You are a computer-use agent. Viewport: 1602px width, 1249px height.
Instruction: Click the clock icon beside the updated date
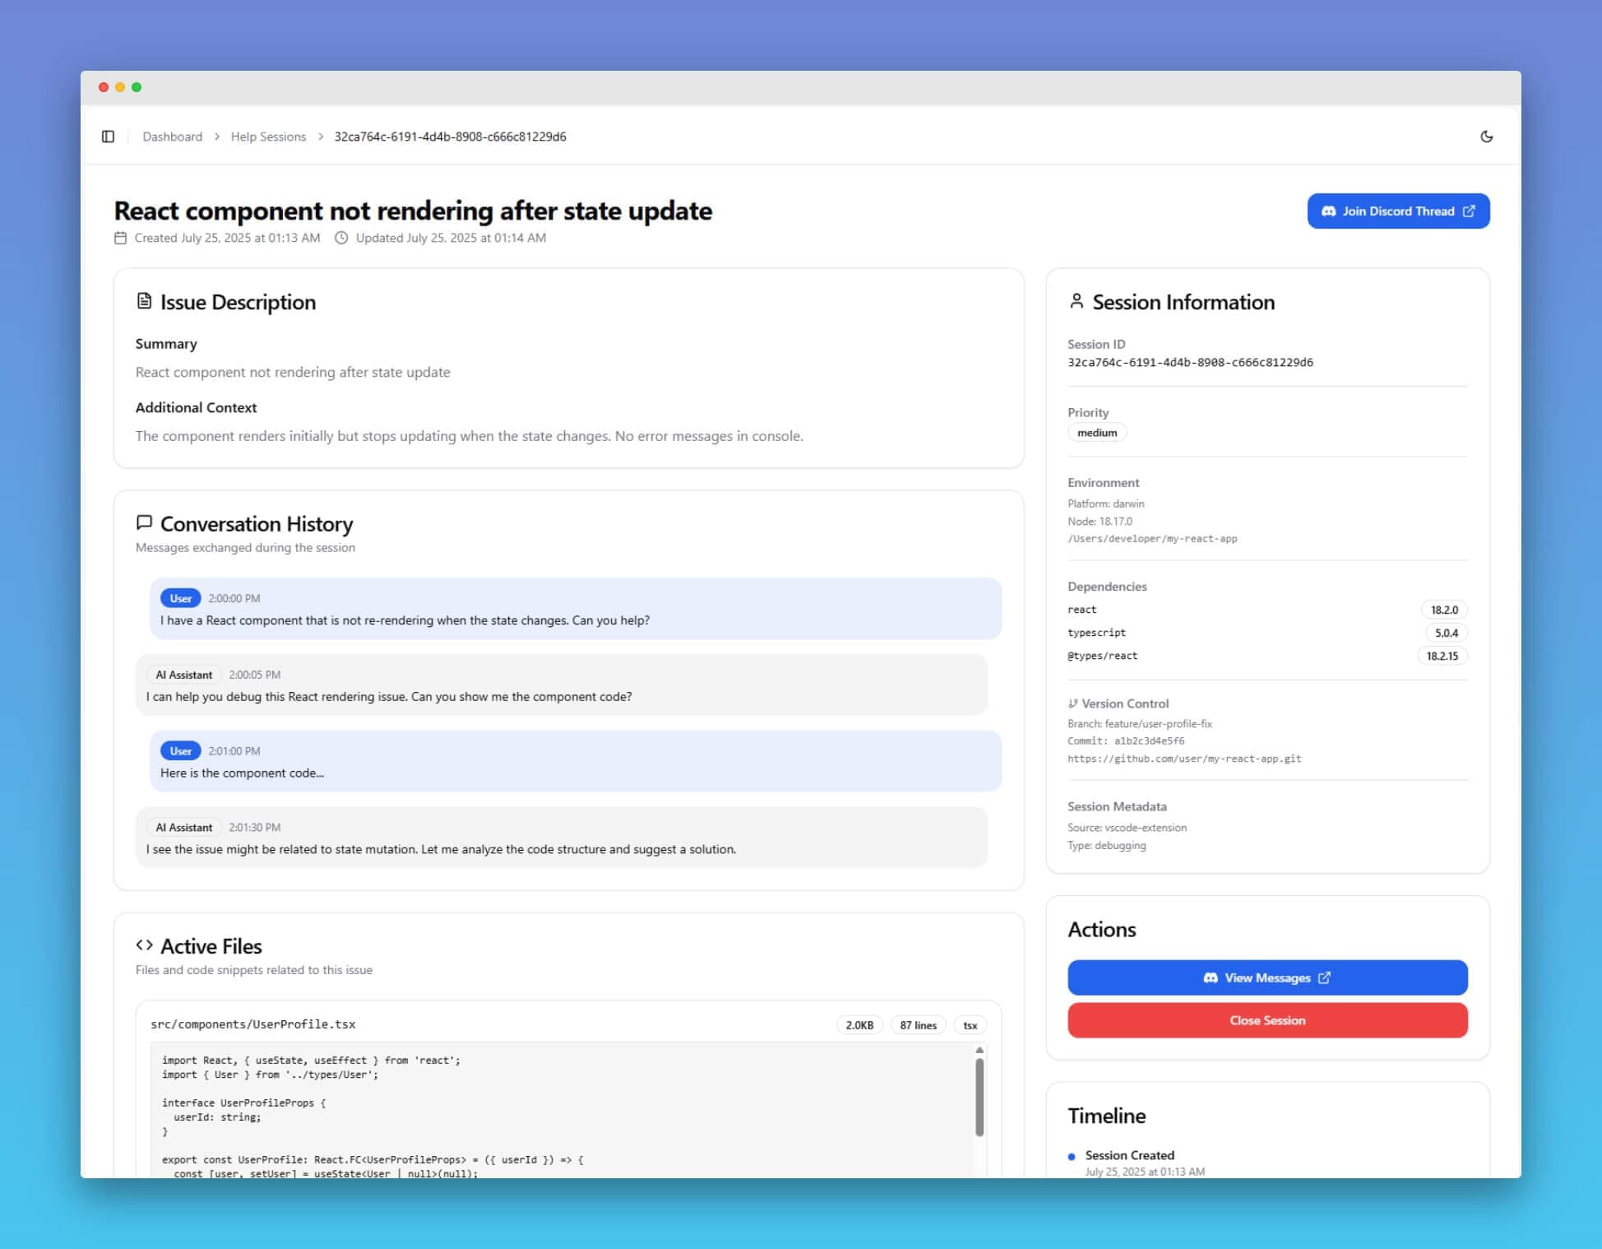(x=340, y=238)
